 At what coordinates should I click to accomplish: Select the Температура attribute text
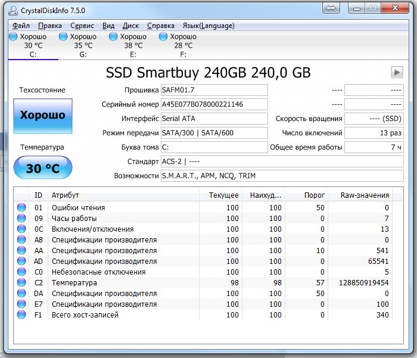(x=74, y=283)
